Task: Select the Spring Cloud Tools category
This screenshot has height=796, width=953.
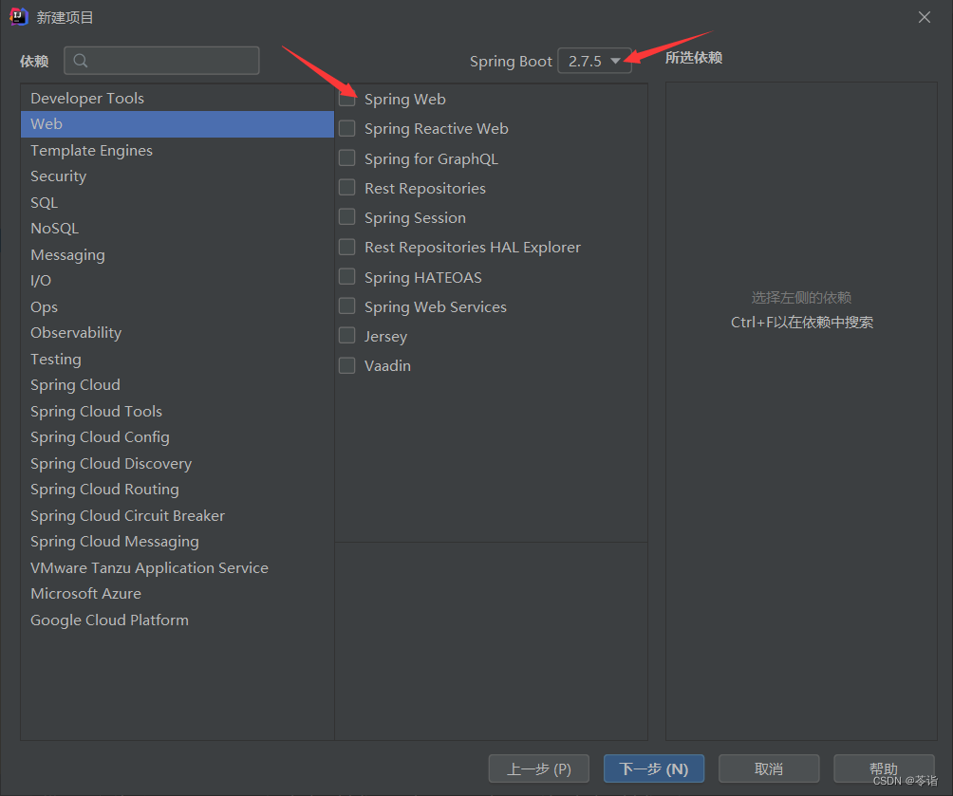Action: pyautogui.click(x=178, y=412)
